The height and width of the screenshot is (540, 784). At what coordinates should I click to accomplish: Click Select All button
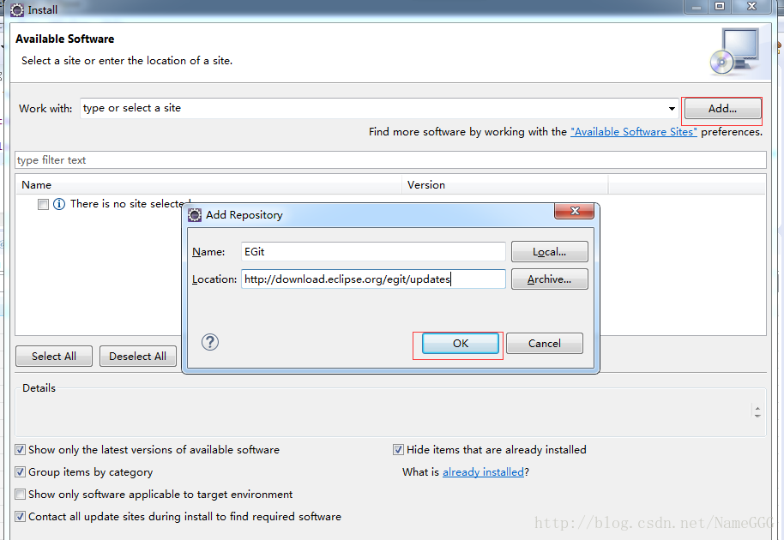point(54,357)
